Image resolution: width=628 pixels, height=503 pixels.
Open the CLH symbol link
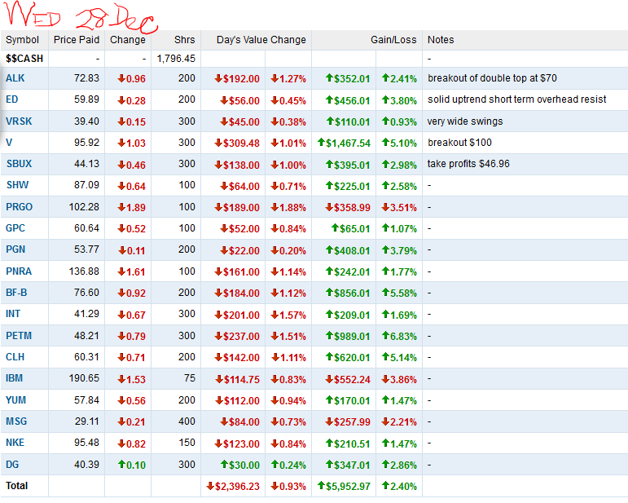pyautogui.click(x=15, y=357)
